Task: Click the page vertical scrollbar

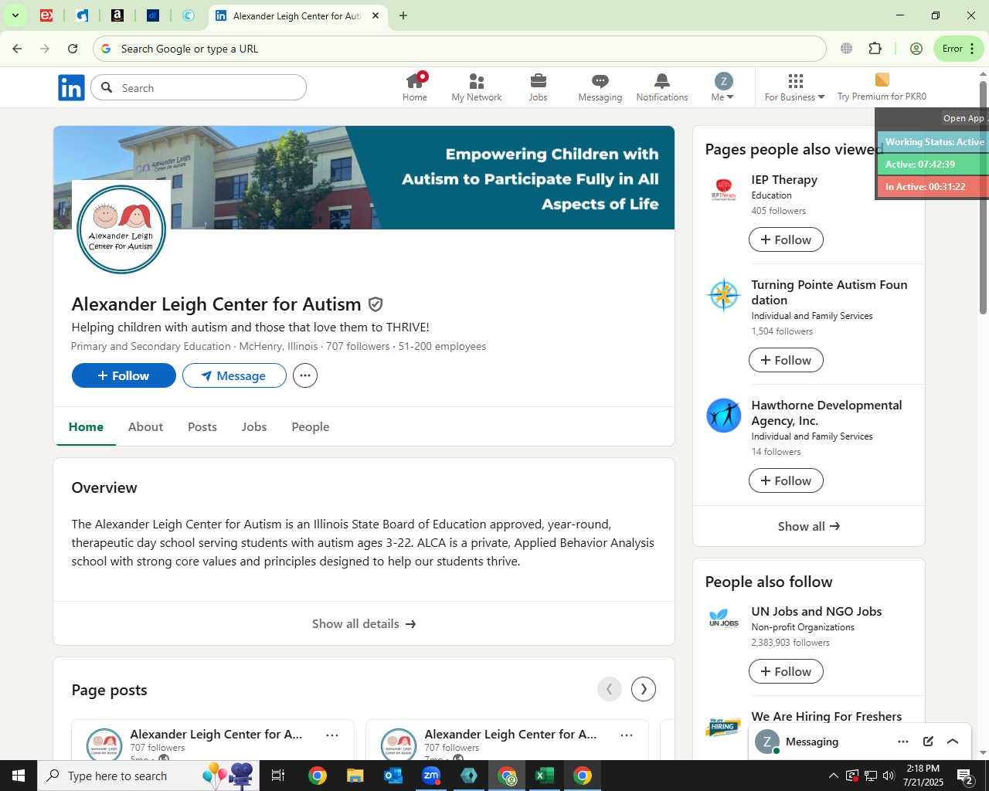Action: point(983,196)
